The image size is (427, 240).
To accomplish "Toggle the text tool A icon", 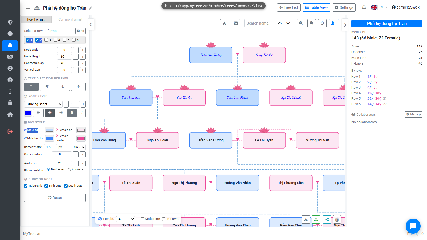I will 224,23.
